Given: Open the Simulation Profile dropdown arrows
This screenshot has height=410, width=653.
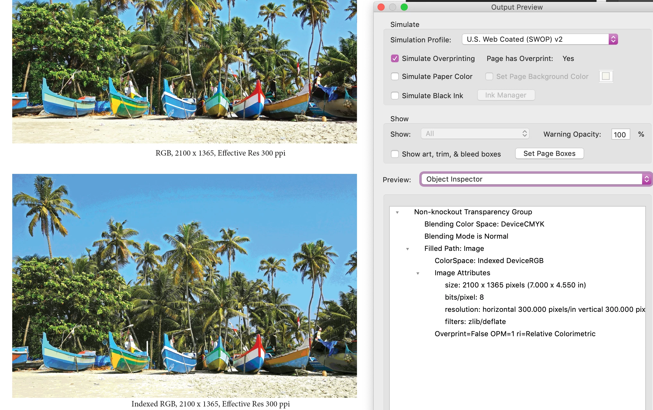Looking at the screenshot, I should (613, 39).
